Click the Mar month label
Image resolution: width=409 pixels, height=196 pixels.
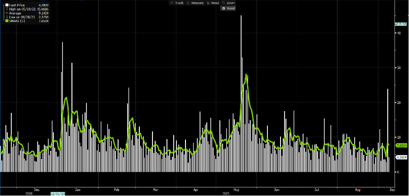155,190
